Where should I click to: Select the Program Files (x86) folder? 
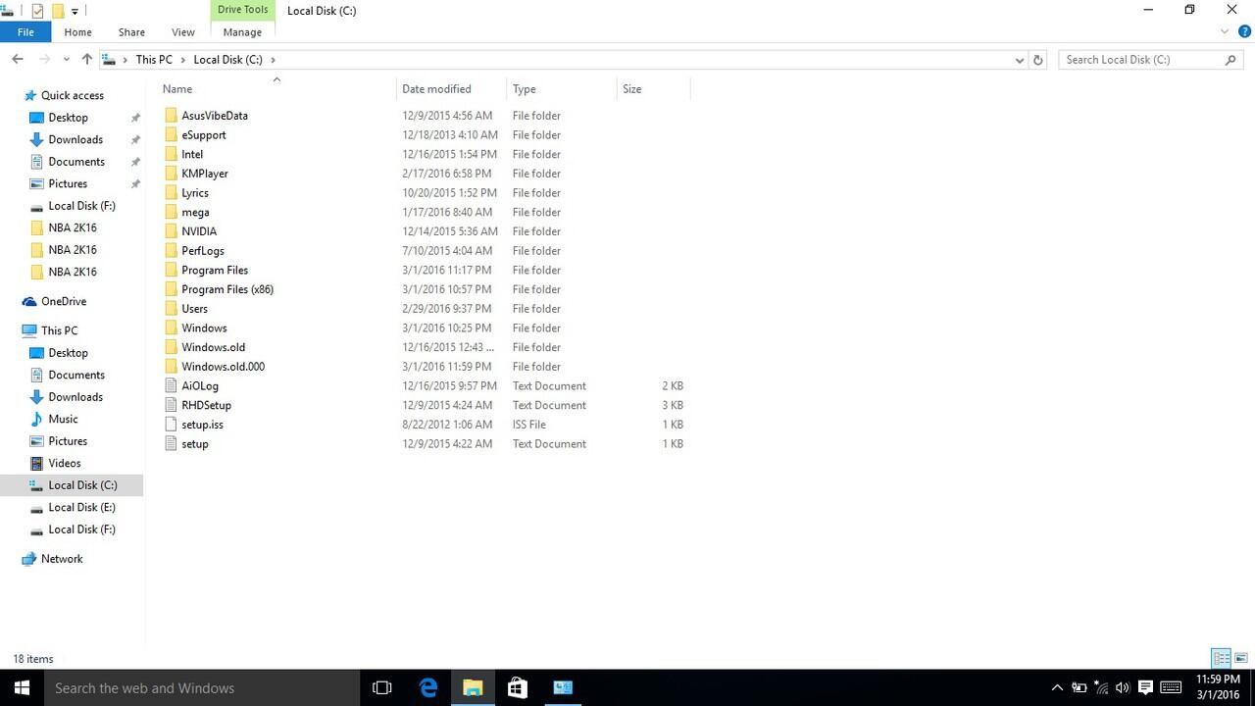click(x=227, y=289)
